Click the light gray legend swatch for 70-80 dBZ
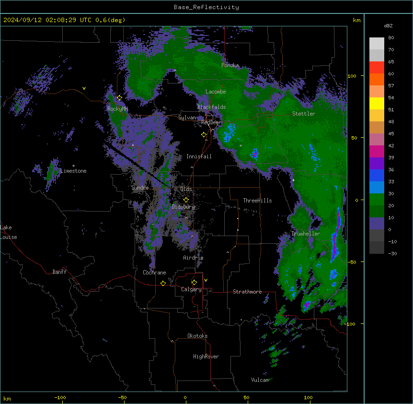This screenshot has width=413, height=404. tap(377, 44)
